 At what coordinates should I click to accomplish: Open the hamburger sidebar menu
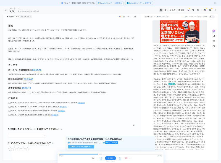pos(6,10)
